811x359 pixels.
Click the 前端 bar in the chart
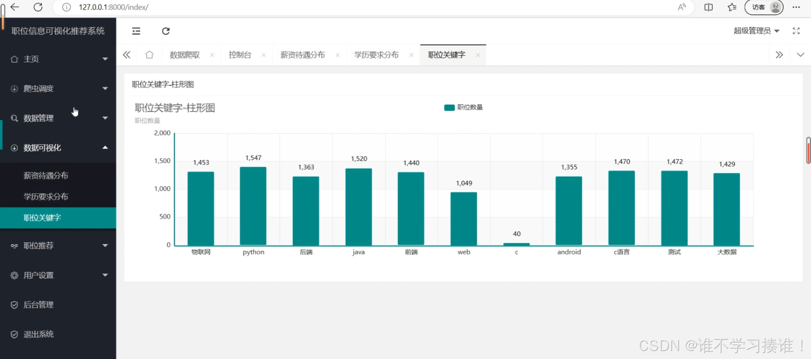tap(411, 209)
